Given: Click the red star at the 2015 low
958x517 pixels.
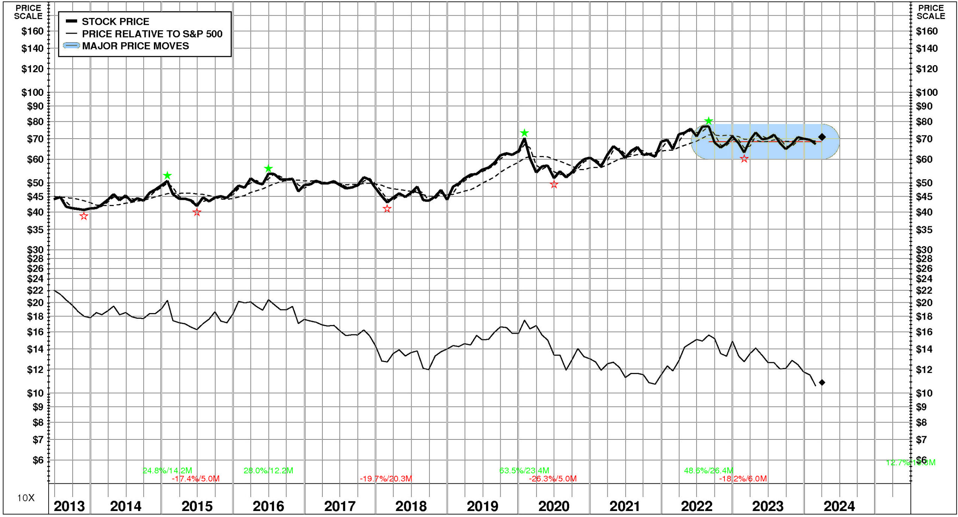Looking at the screenshot, I should 197,212.
